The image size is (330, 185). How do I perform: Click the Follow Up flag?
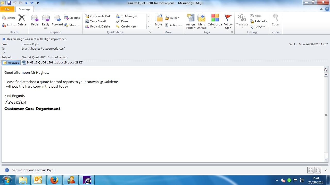228,21
